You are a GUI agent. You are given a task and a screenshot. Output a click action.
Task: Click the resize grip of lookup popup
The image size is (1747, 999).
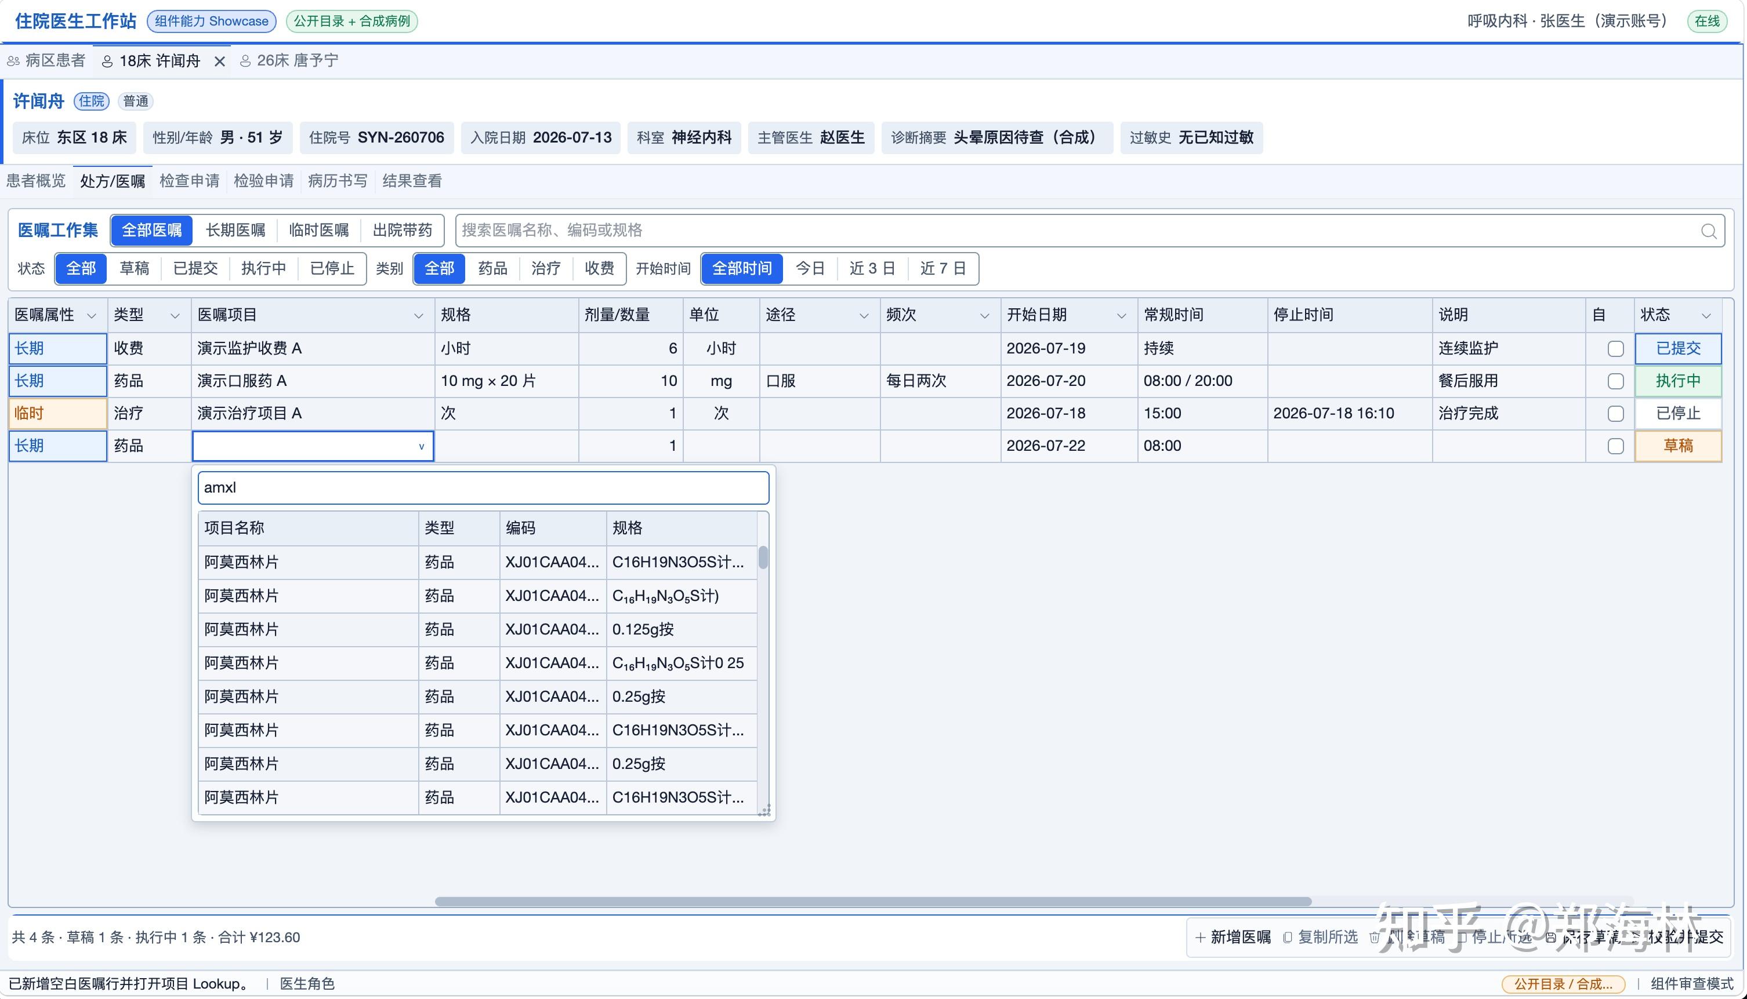[x=764, y=811]
